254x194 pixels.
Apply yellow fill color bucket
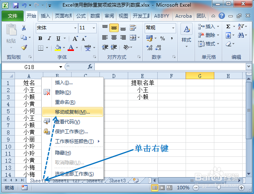point(58,48)
